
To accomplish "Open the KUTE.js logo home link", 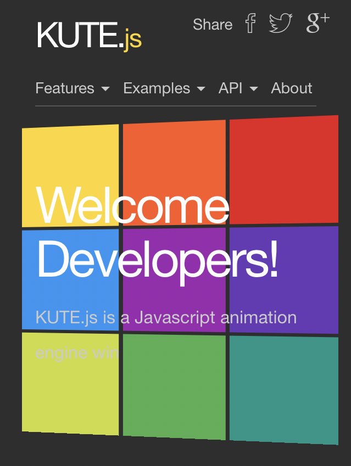I will tap(88, 36).
